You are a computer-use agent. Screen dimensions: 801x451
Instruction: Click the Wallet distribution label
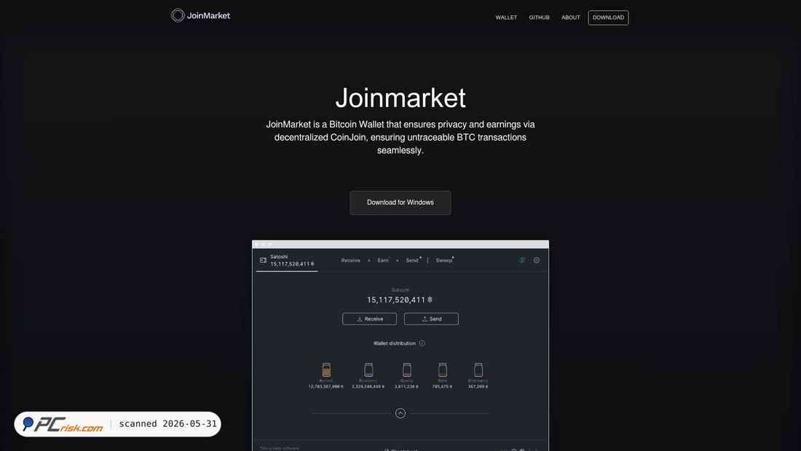(395, 343)
